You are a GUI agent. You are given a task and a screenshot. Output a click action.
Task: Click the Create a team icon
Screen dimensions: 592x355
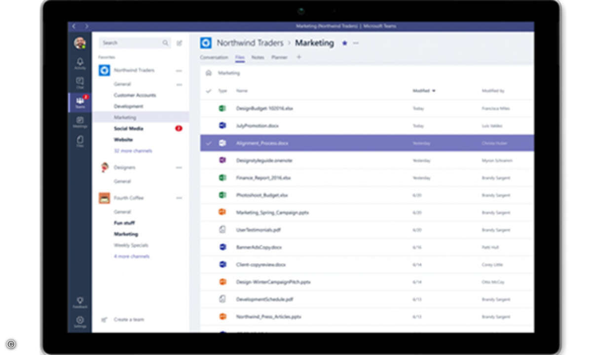click(104, 319)
